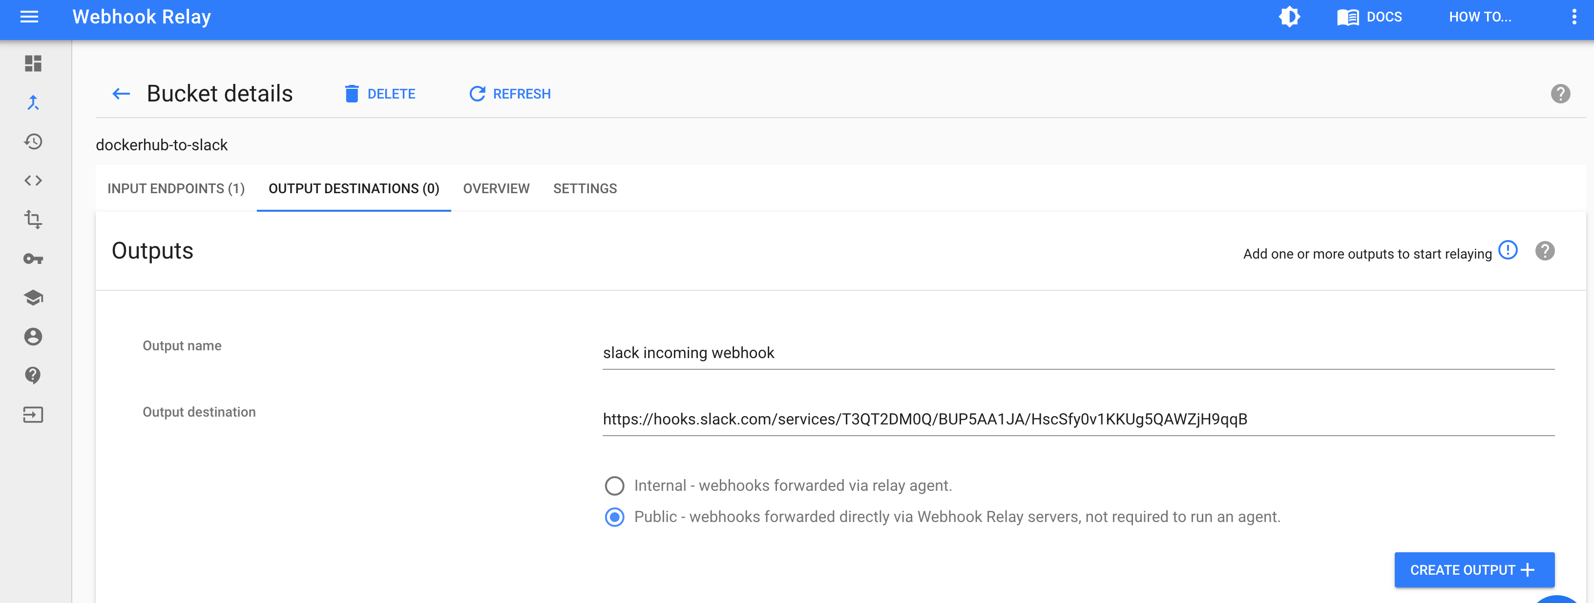Screen dimensions: 1594x603
Task: Open the hamburger navigation menu
Action: tap(29, 17)
